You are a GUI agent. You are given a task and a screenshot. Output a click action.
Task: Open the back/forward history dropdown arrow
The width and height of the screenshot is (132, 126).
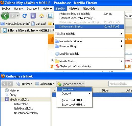tap(18, 16)
